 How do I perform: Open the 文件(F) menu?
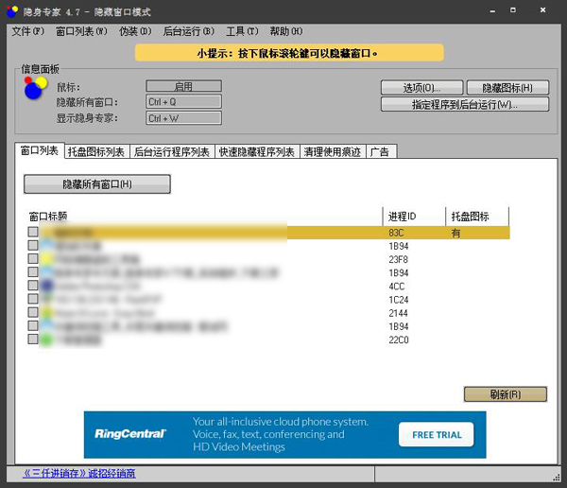point(27,31)
